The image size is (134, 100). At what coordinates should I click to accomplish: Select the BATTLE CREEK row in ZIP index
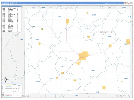[10, 8]
